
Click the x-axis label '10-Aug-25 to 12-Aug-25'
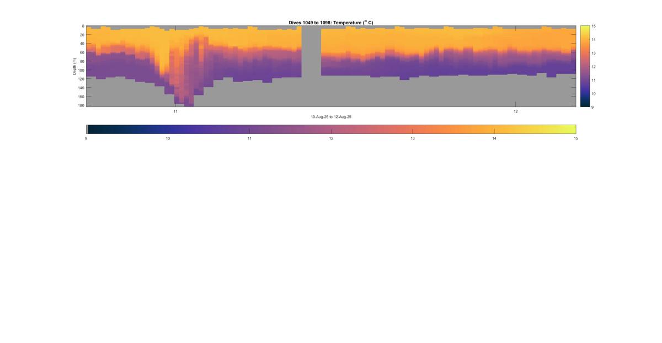(331, 117)
